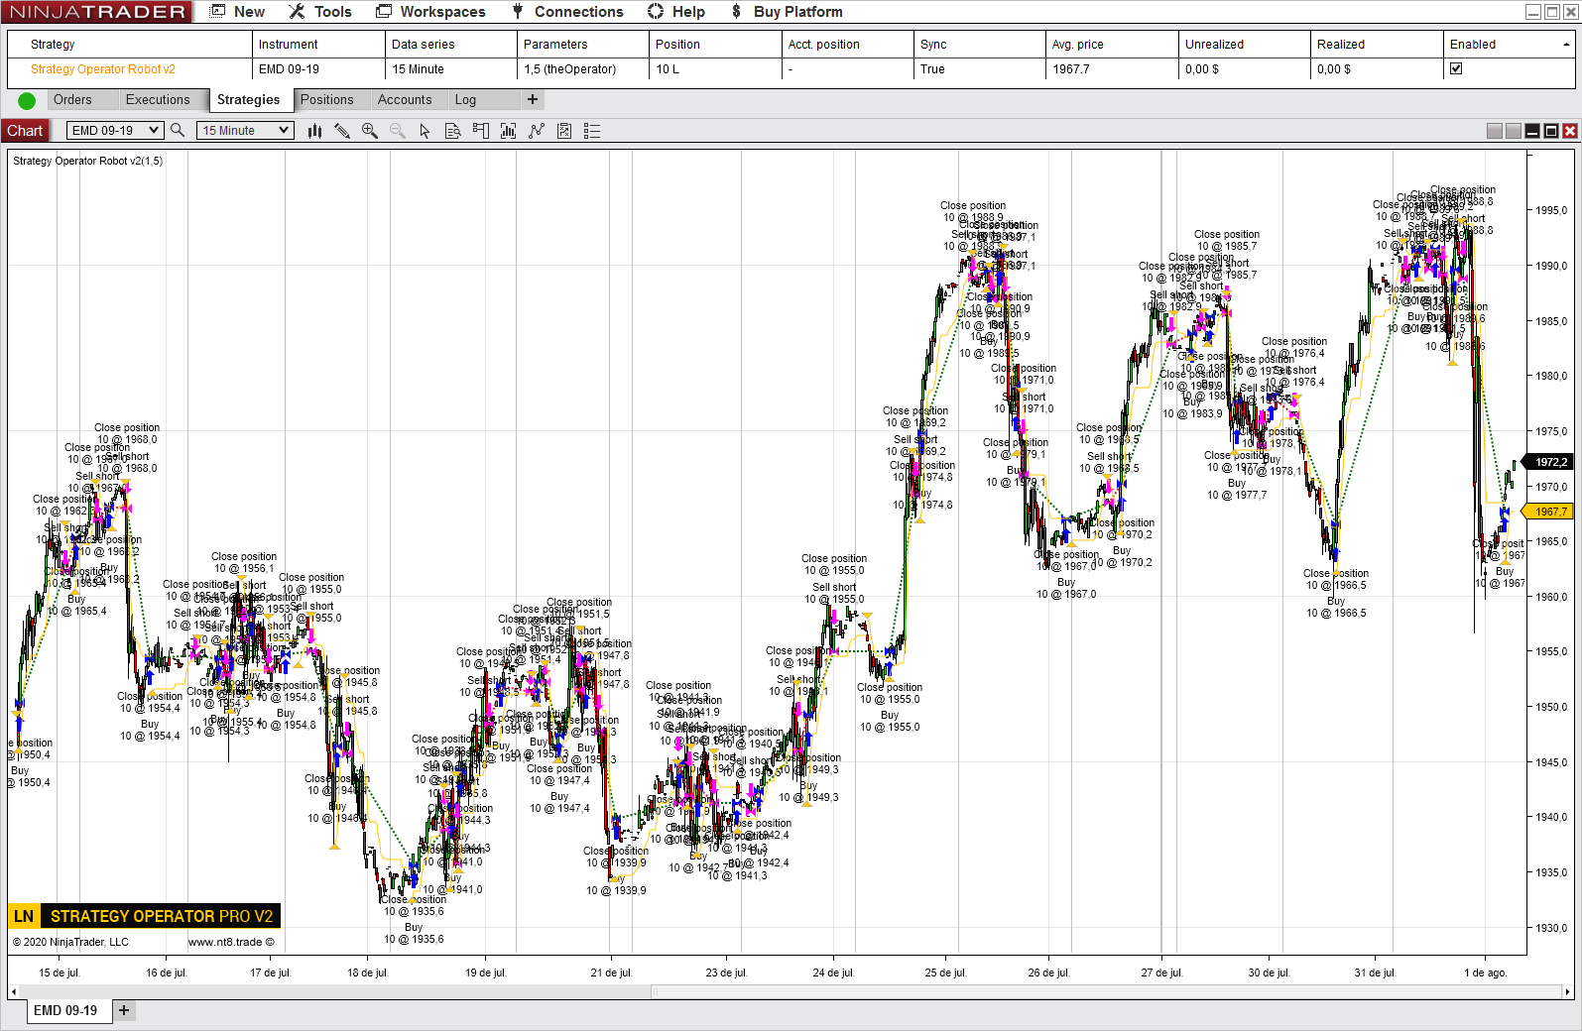The image size is (1582, 1031).
Task: Click the Unrealized column header
Action: [x=1245, y=45]
